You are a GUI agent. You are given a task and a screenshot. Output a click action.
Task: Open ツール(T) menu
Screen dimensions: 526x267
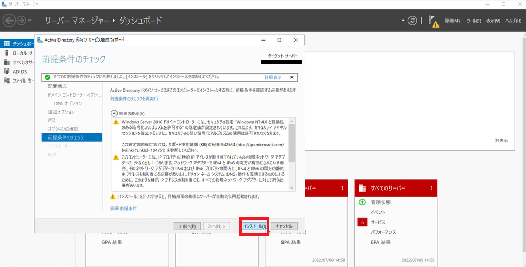pyautogui.click(x=474, y=21)
